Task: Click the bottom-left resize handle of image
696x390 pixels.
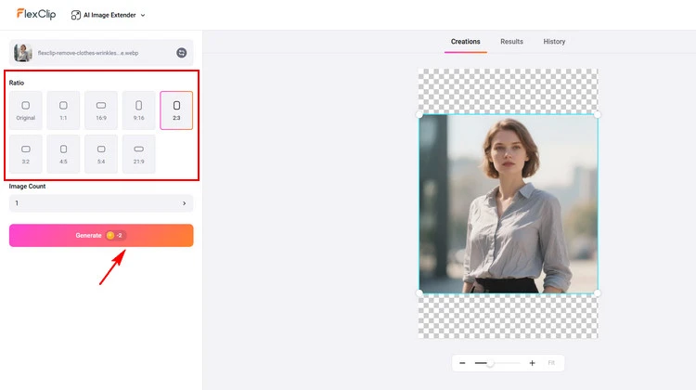Action: pyautogui.click(x=419, y=293)
